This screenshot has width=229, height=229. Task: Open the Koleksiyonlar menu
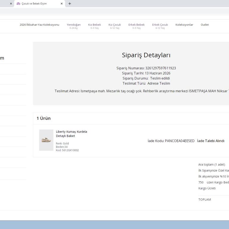(184, 25)
